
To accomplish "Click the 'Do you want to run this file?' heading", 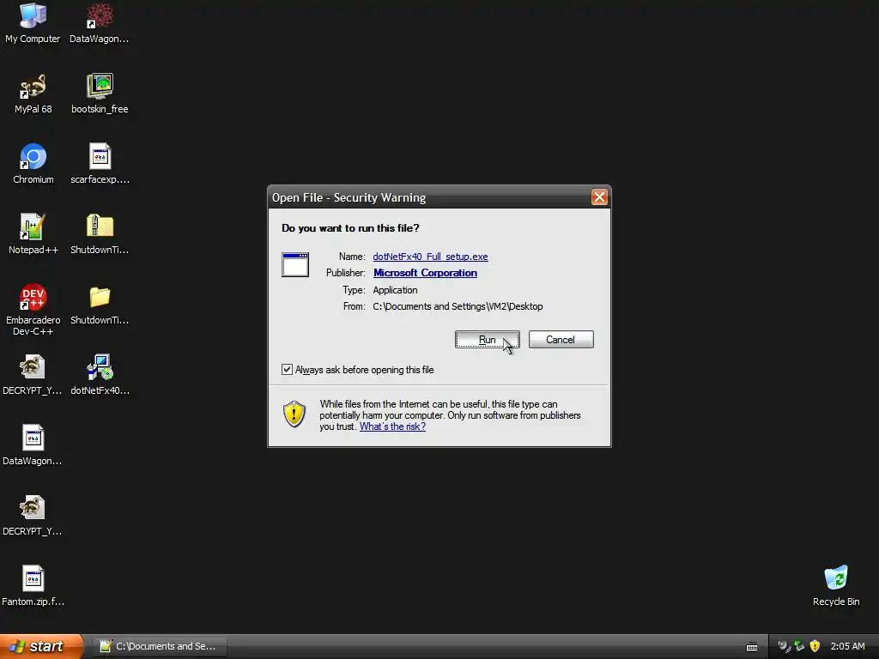I will coord(350,228).
